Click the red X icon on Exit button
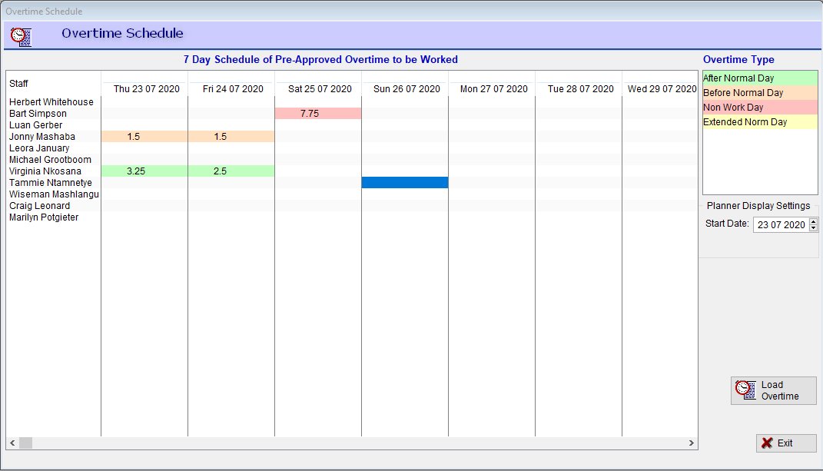The width and height of the screenshot is (823, 471). (x=767, y=443)
